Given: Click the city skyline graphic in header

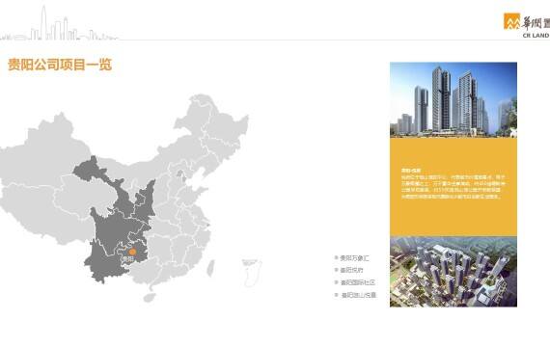Looking at the screenshot, I should [x=59, y=23].
